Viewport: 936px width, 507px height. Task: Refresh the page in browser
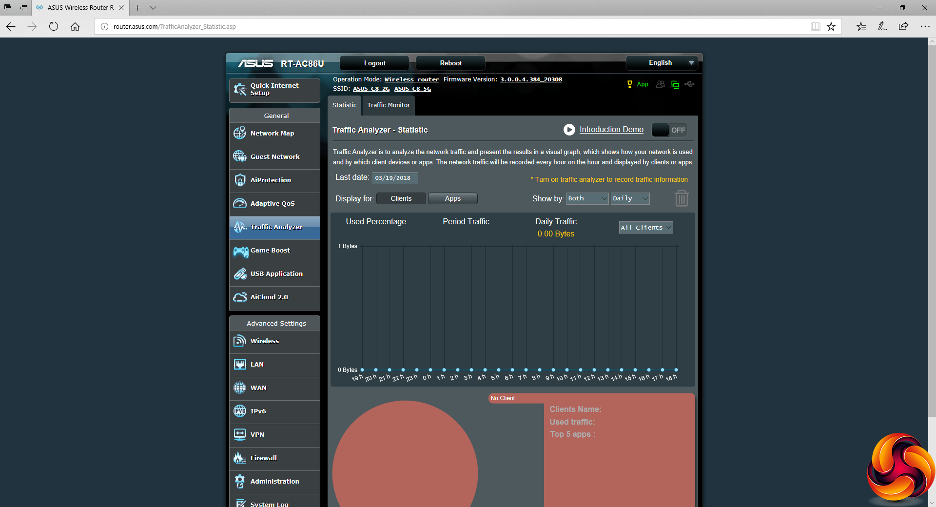point(54,26)
